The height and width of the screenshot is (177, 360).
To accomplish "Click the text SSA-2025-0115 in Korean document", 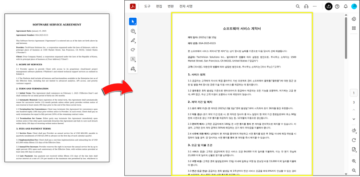I will pyautogui.click(x=207, y=43).
